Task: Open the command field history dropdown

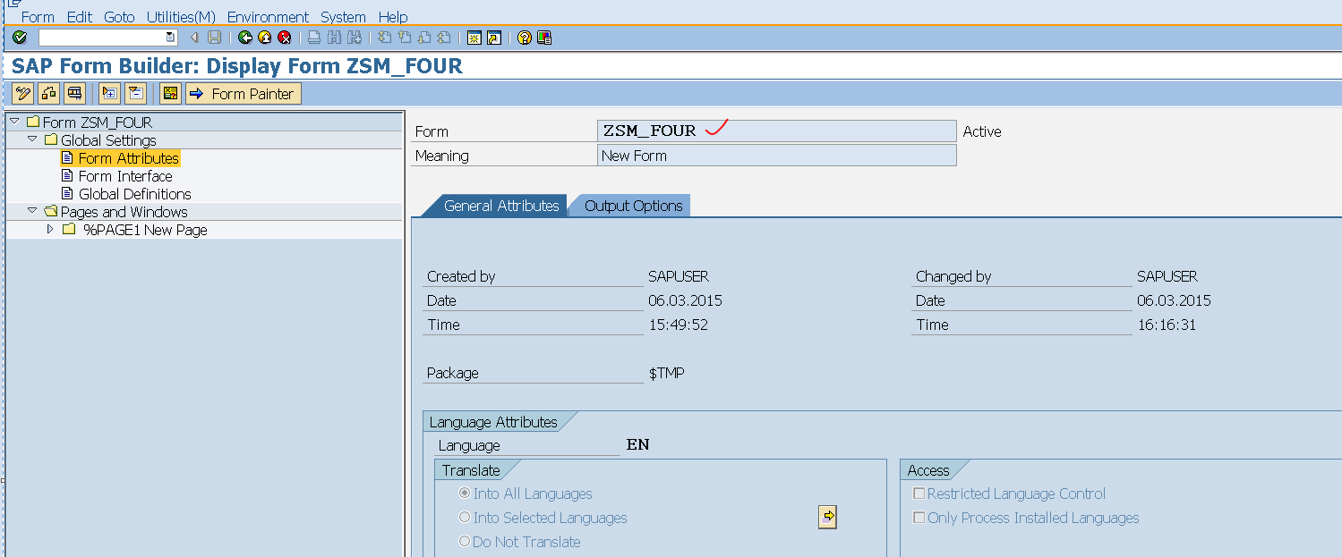Action: [x=171, y=38]
